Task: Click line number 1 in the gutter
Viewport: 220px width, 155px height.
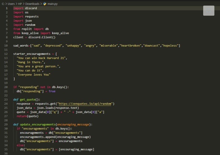Action: coord(7,8)
